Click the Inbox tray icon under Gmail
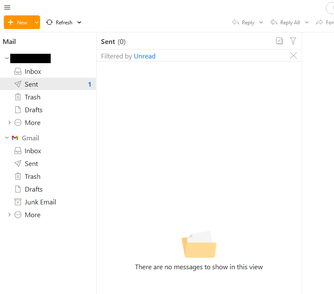 (18, 151)
